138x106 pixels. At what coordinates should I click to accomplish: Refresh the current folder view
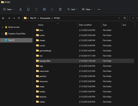click(125, 18)
